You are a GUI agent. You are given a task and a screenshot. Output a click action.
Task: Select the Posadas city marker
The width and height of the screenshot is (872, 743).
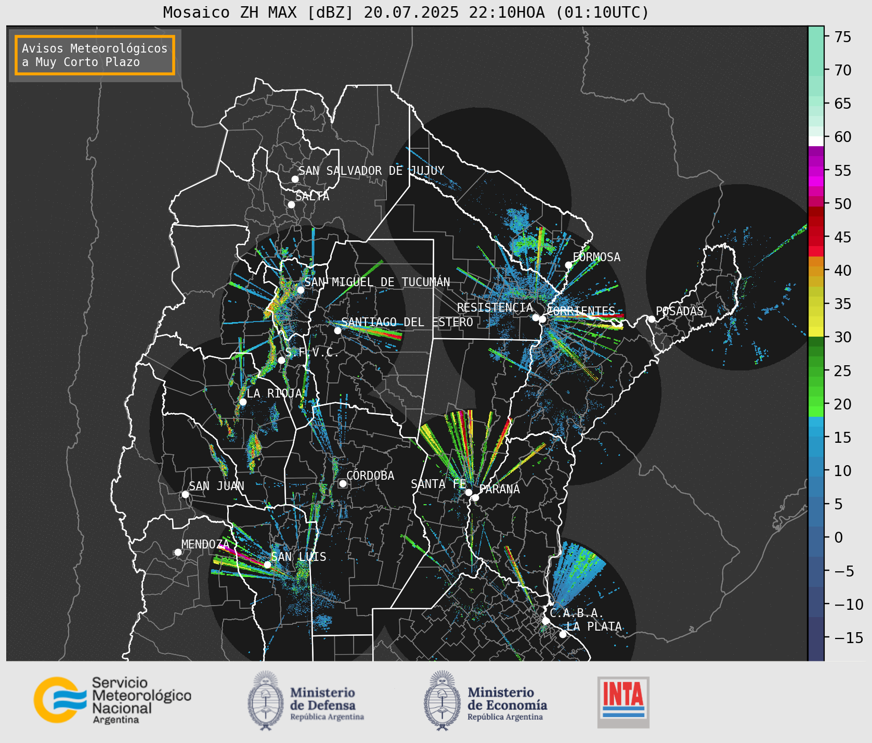[x=652, y=319]
